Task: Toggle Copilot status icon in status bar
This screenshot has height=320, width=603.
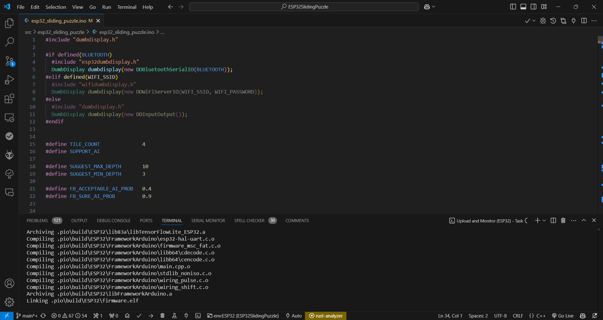Action: [x=583, y=316]
